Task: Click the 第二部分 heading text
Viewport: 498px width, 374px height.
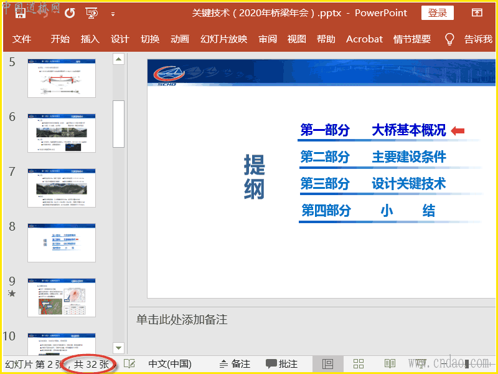Action: [x=325, y=157]
